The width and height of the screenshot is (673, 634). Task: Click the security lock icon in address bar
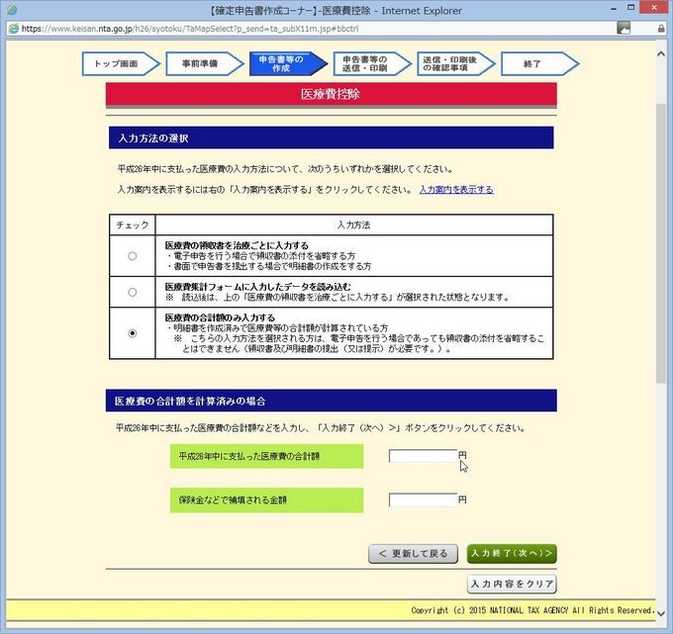click(x=661, y=29)
